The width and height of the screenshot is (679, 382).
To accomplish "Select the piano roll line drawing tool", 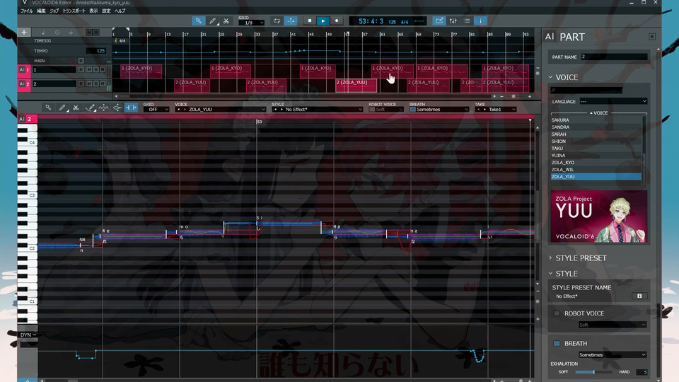I will coord(90,108).
